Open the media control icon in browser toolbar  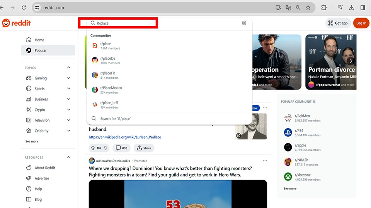click(x=340, y=8)
